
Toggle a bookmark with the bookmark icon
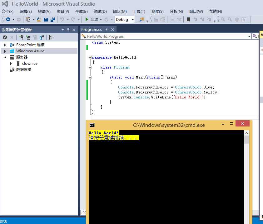point(188,20)
